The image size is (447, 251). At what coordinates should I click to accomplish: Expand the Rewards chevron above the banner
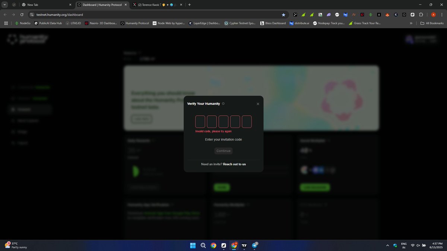tap(140, 53)
